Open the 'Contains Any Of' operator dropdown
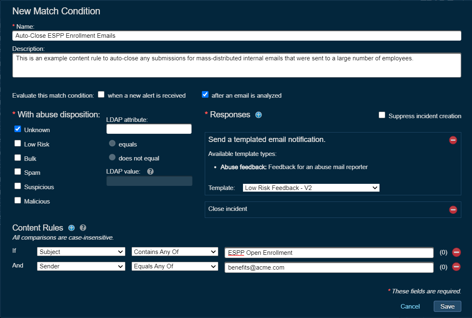 pos(175,252)
